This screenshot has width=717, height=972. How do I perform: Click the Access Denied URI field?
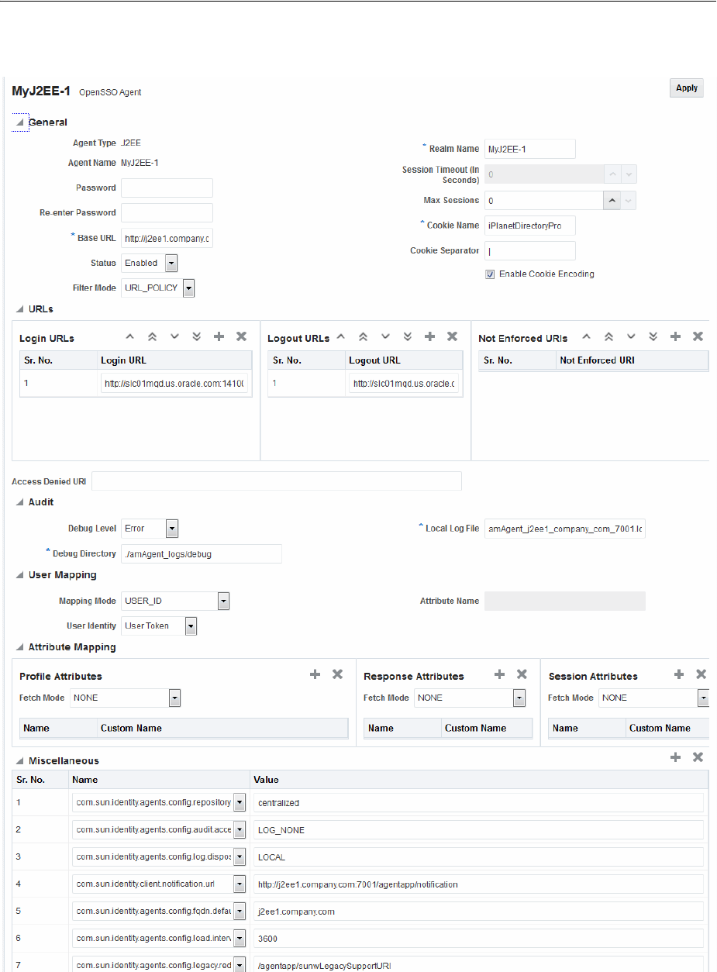pyautogui.click(x=276, y=481)
